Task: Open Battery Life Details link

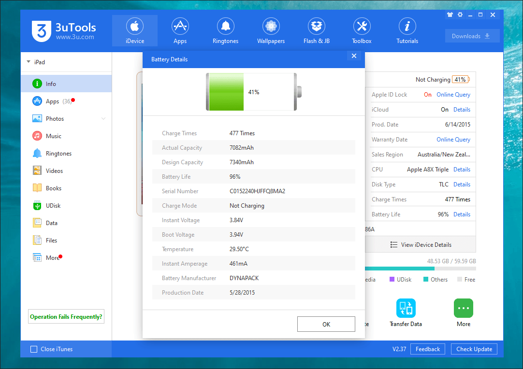Action: [462, 214]
